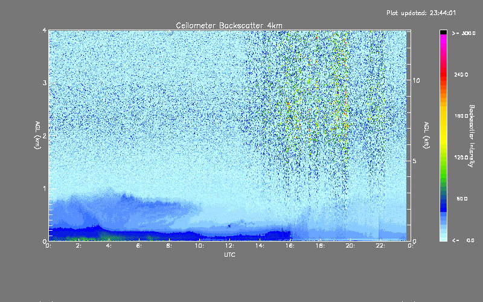
Task: Click the '3' km tick on left axis
Action: 45,83
